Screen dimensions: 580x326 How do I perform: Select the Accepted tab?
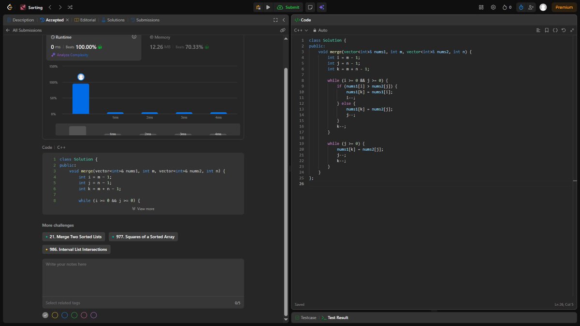[52, 20]
